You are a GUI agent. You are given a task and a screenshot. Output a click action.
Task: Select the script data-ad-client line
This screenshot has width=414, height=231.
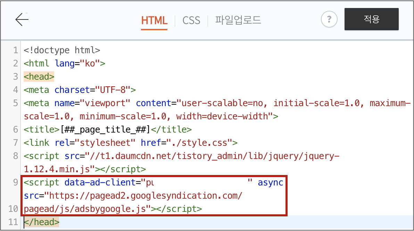click(154, 183)
